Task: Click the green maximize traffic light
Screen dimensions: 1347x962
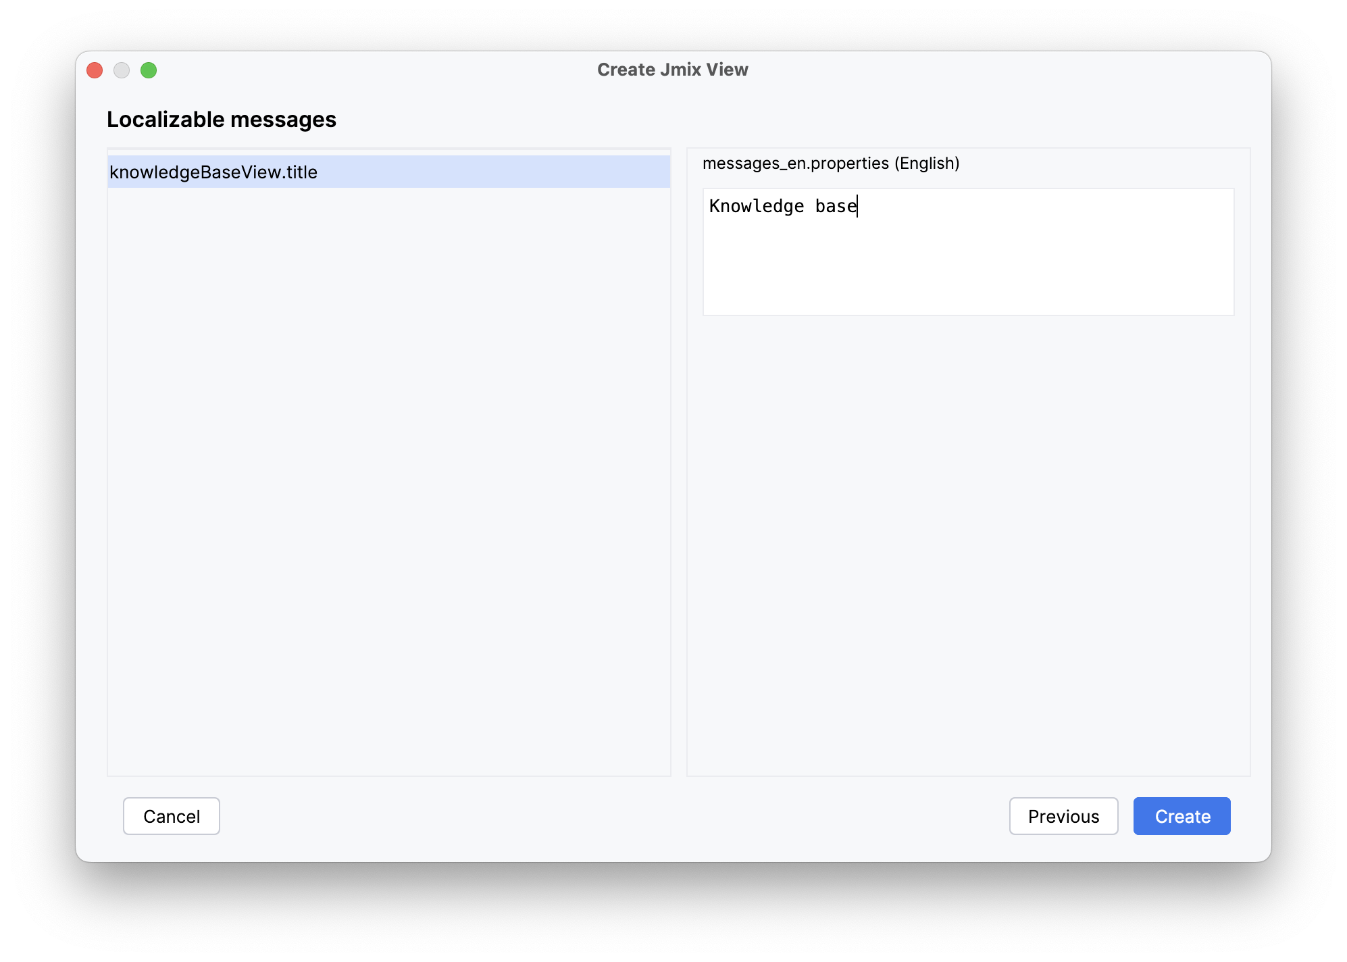Action: [149, 70]
